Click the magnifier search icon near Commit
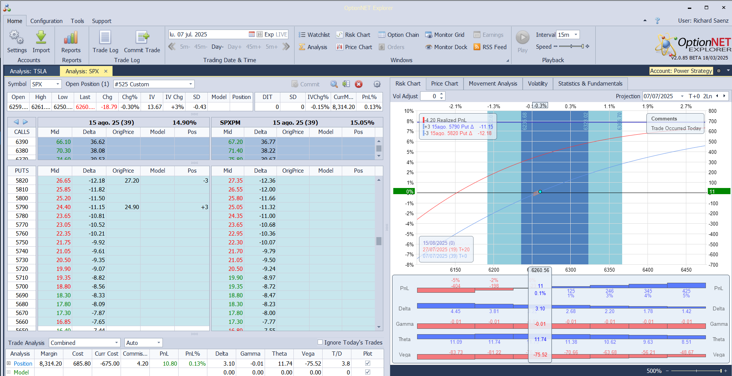 334,84
